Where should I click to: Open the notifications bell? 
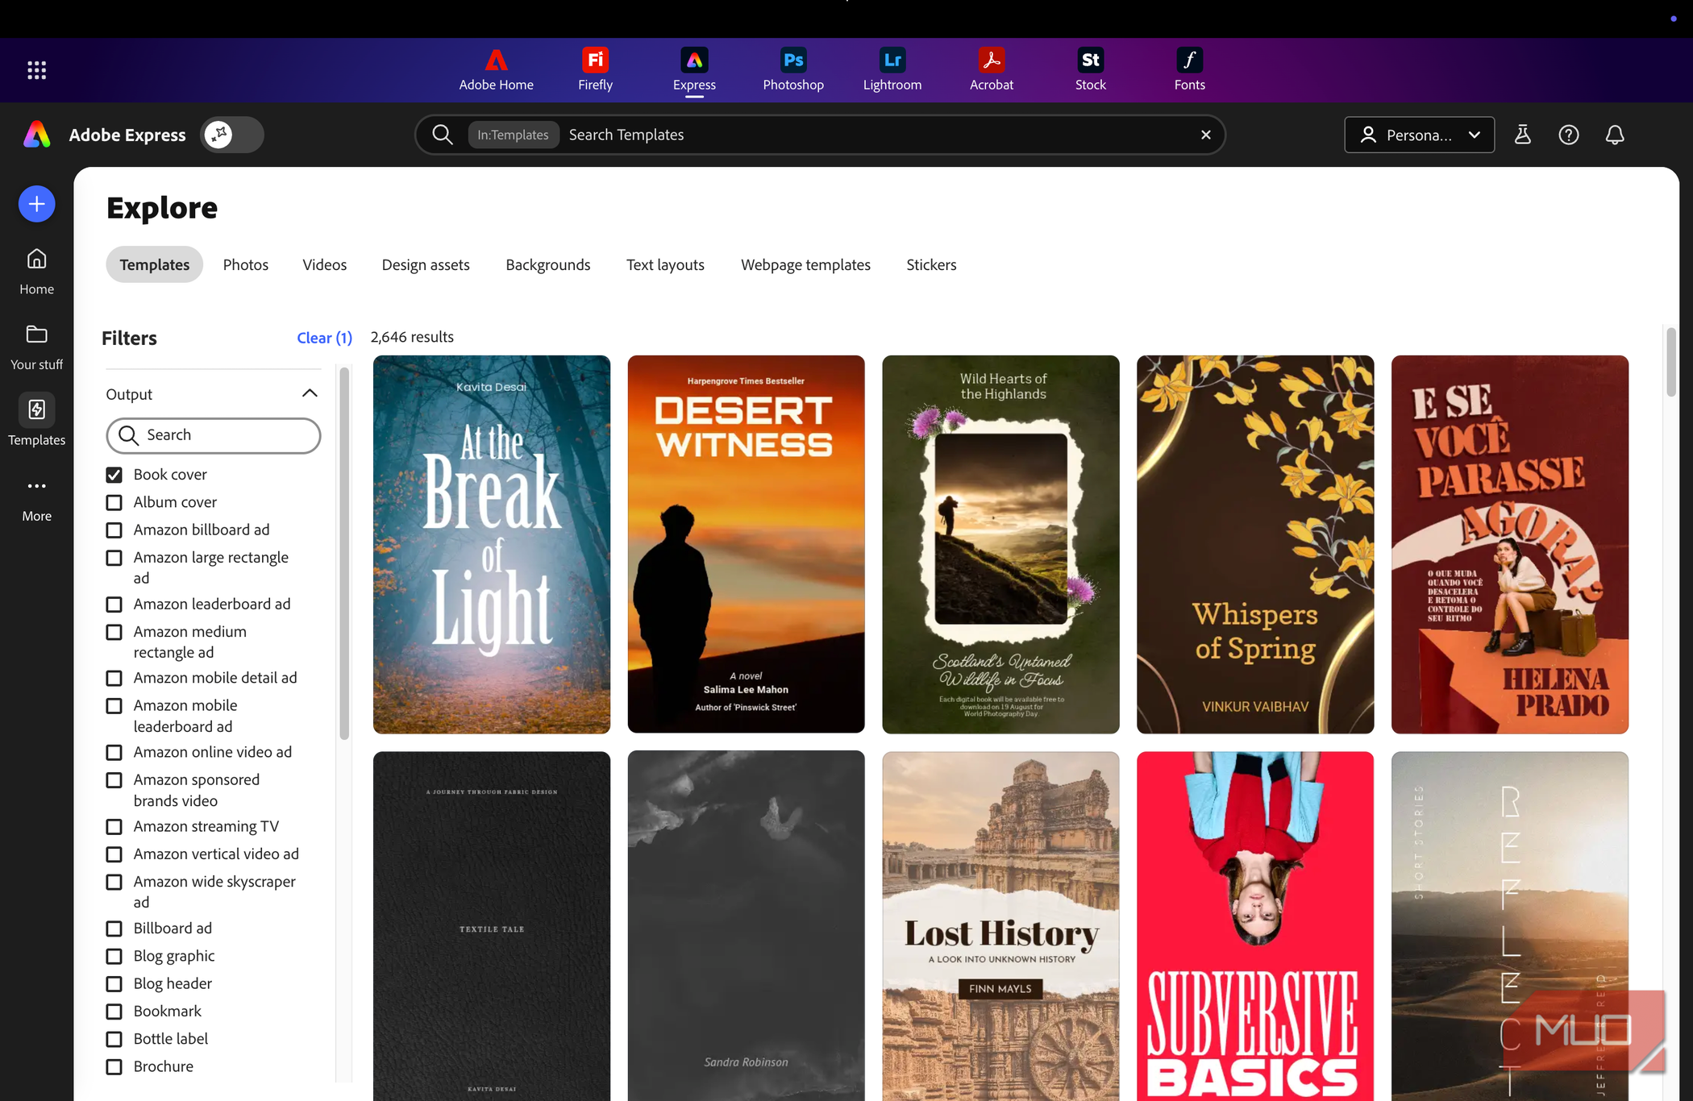pyautogui.click(x=1614, y=135)
